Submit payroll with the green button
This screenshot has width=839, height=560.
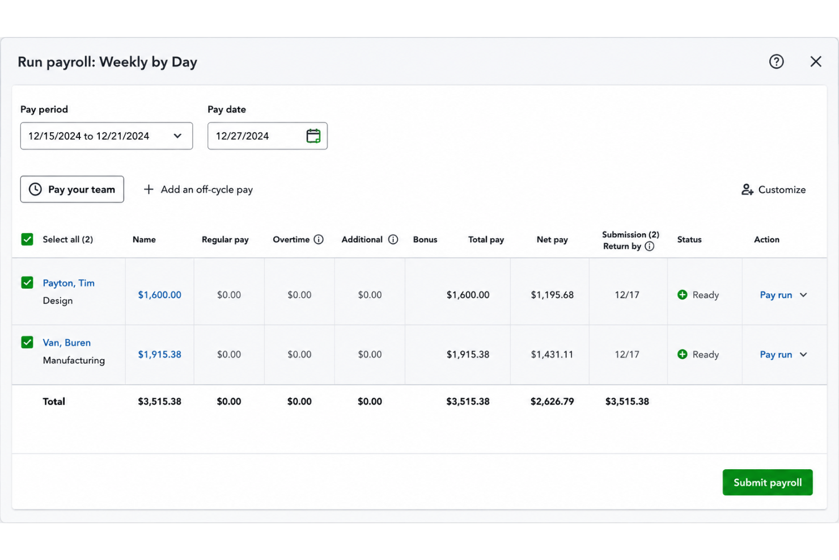coord(768,482)
